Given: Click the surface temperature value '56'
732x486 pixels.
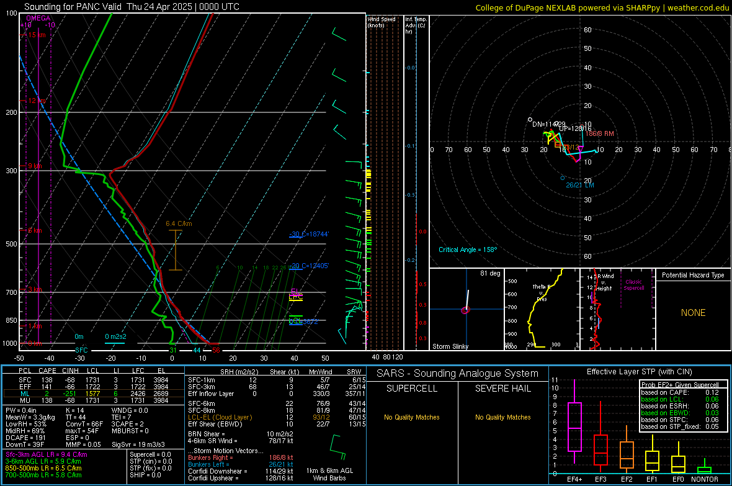Looking at the screenshot, I should 216,350.
